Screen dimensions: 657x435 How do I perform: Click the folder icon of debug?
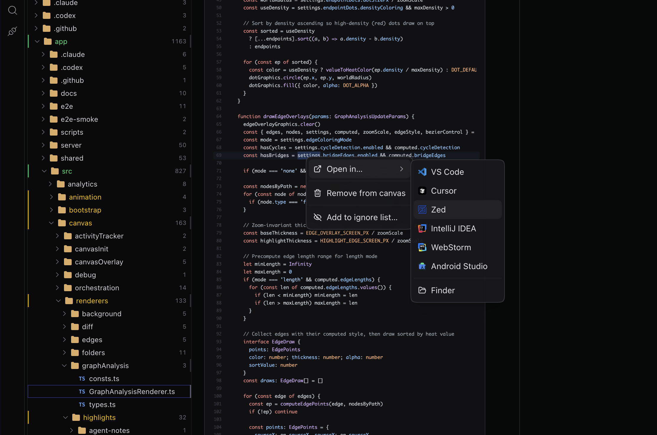(68, 275)
